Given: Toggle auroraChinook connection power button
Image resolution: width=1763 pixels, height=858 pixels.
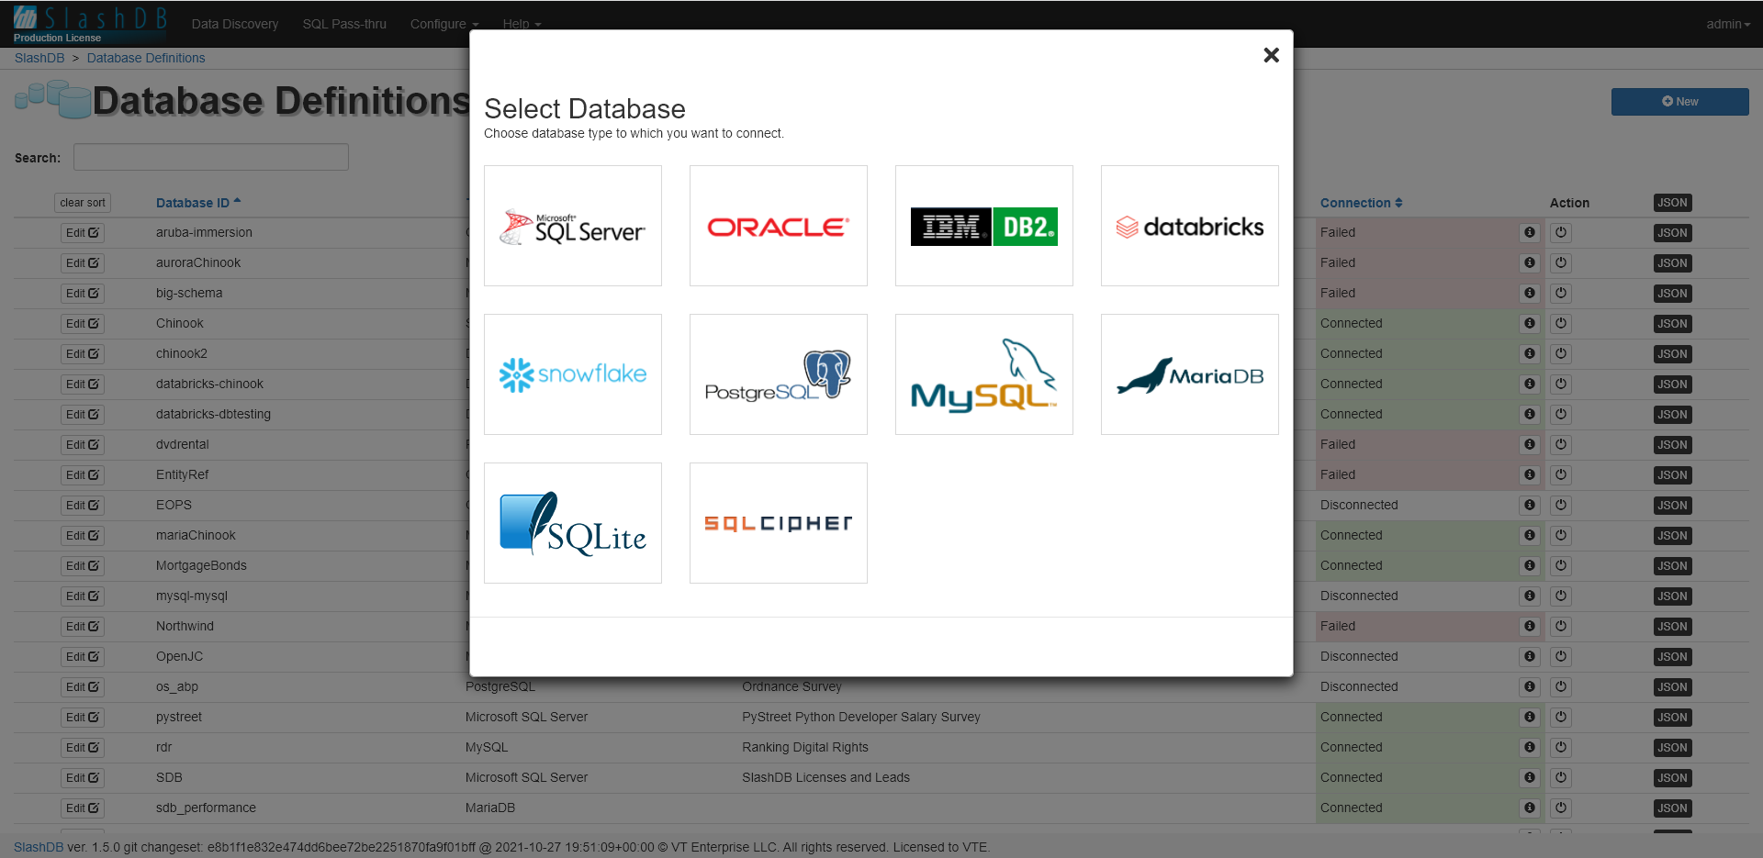Looking at the screenshot, I should (x=1561, y=263).
